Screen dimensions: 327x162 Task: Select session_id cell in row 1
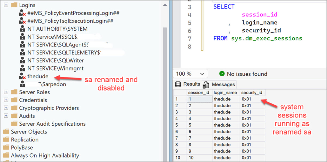coord(200,99)
